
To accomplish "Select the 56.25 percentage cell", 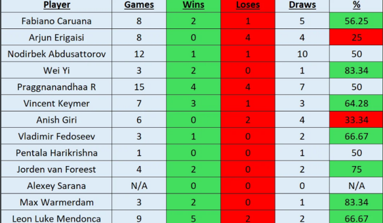I will (x=356, y=22).
